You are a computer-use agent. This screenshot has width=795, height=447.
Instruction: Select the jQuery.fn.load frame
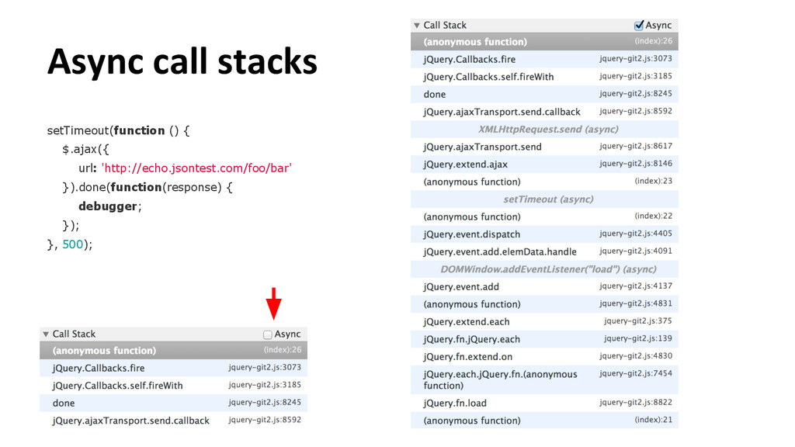point(544,404)
